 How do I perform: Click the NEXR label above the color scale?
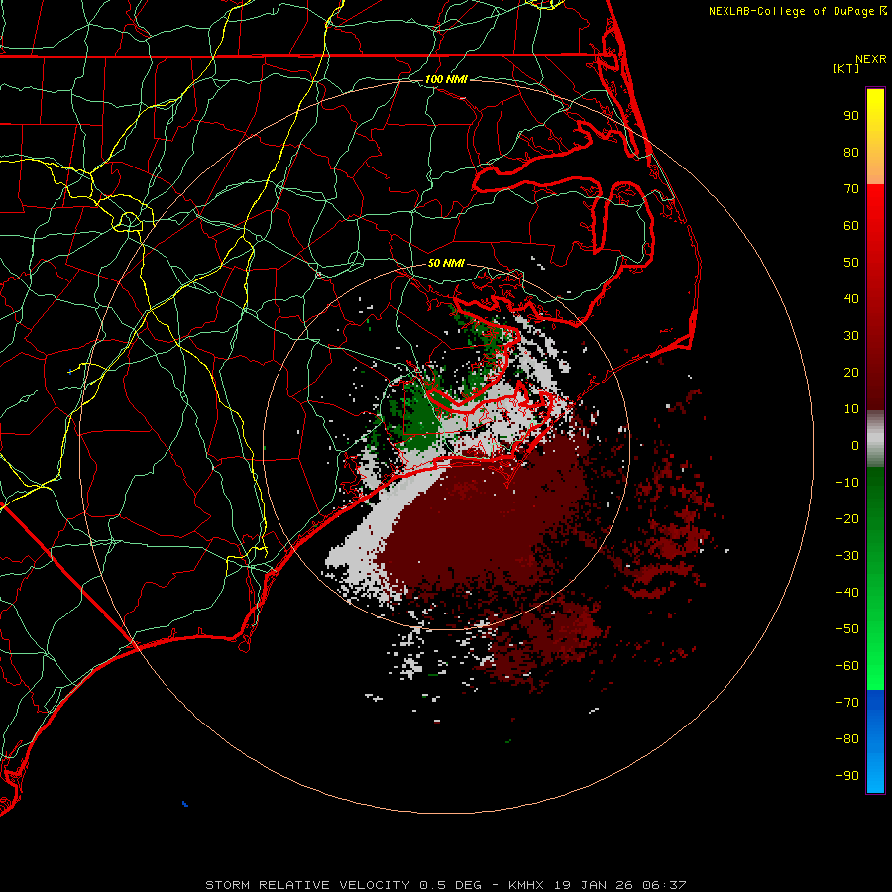point(871,59)
